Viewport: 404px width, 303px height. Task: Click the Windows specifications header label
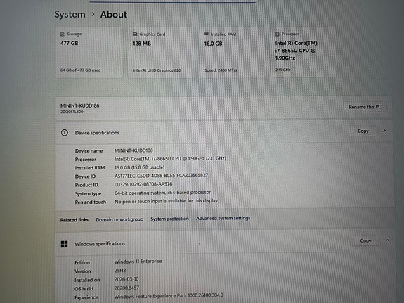[100, 244]
